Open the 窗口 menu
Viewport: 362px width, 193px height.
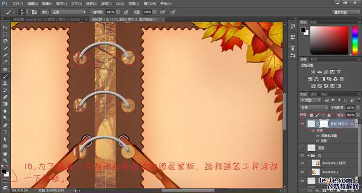pyautogui.click(x=149, y=4)
